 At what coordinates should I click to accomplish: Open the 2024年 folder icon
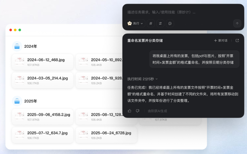(17, 46)
